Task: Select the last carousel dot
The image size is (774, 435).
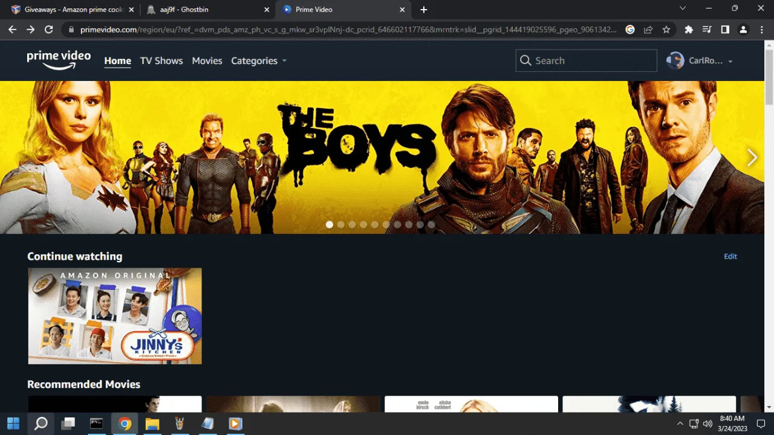Action: [x=431, y=224]
